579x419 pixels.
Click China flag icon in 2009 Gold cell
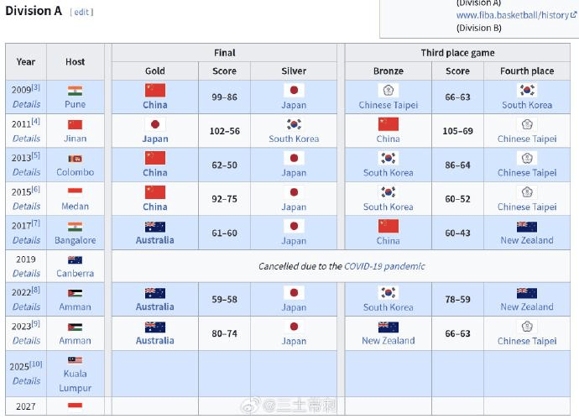pyautogui.click(x=154, y=90)
